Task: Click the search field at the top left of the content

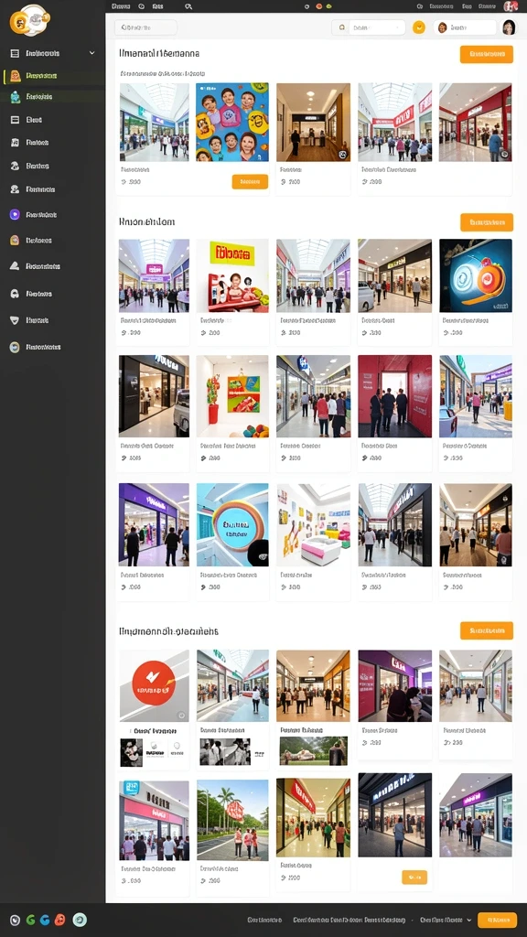Action: pyautogui.click(x=145, y=27)
